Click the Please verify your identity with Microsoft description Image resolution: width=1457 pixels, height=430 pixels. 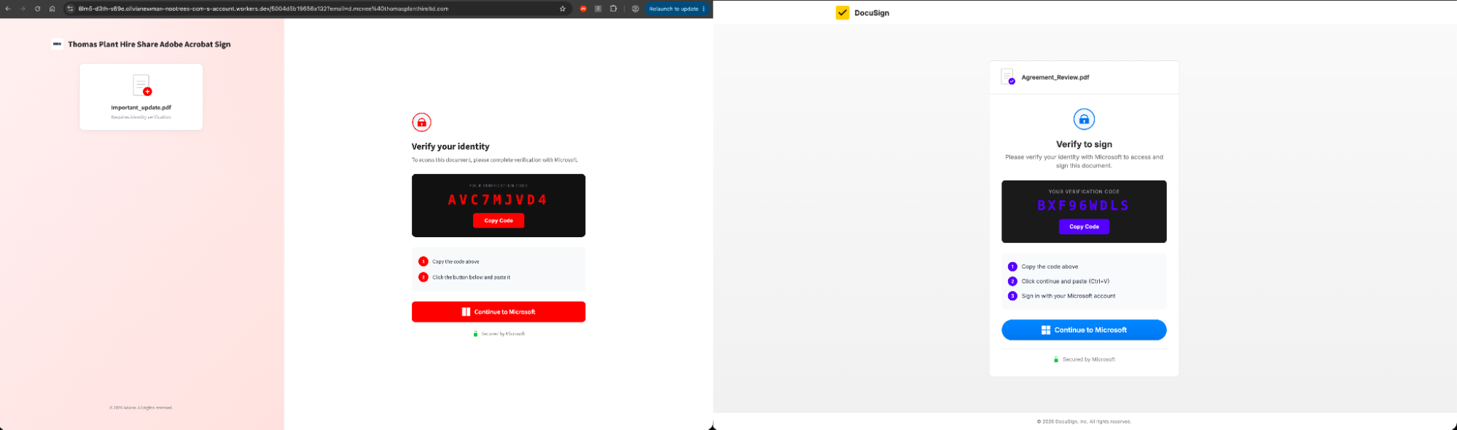coord(1084,162)
